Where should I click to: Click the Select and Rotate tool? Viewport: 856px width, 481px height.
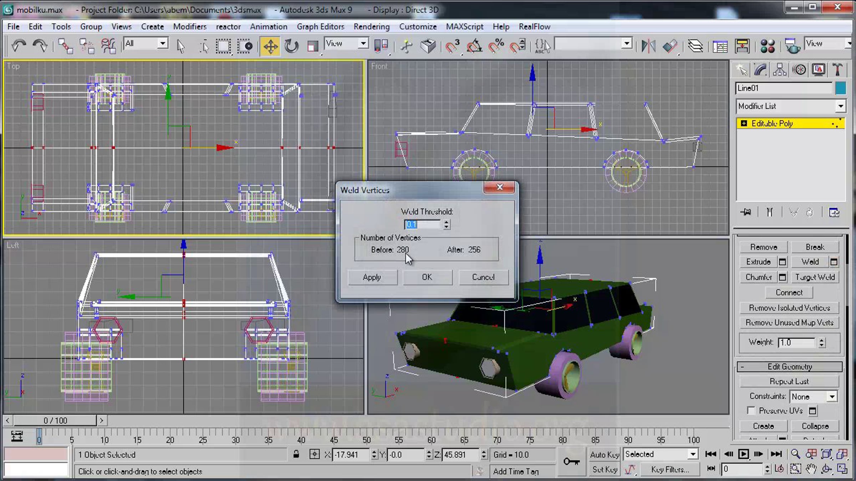coord(291,46)
